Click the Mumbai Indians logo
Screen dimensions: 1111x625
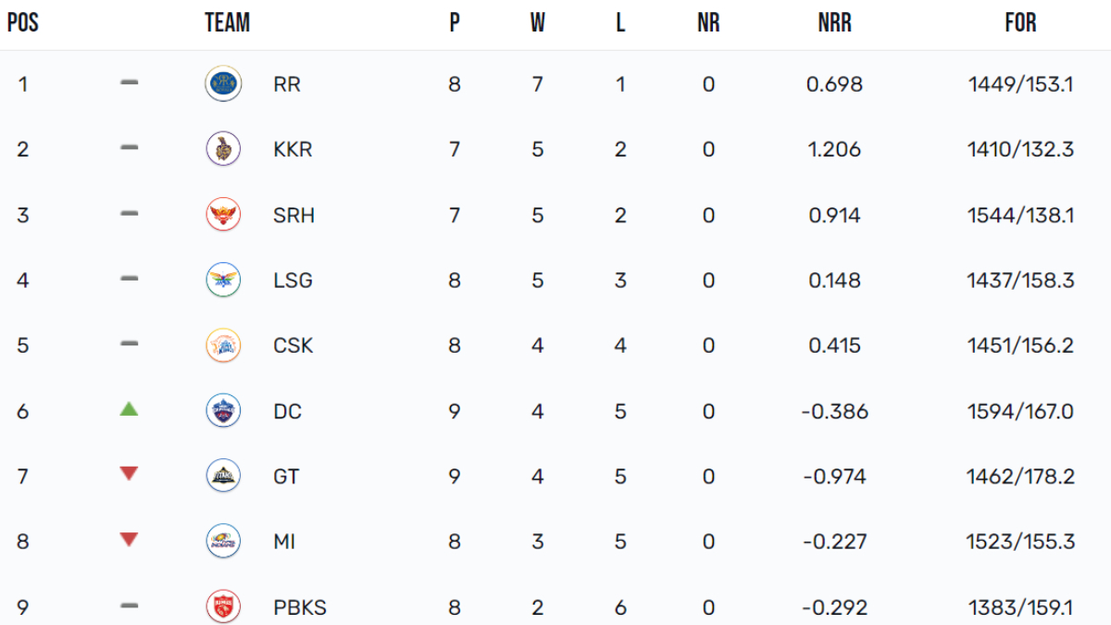(x=223, y=542)
